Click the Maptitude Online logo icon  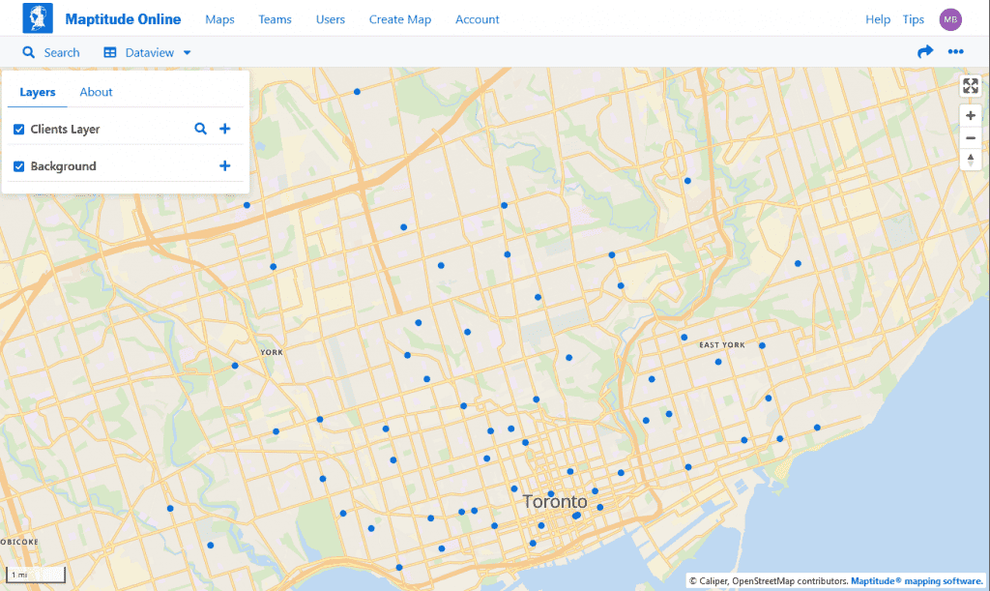click(37, 18)
